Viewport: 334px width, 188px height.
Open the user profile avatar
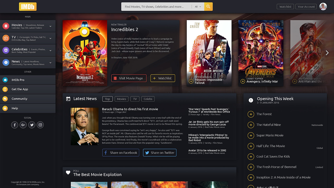(323, 7)
